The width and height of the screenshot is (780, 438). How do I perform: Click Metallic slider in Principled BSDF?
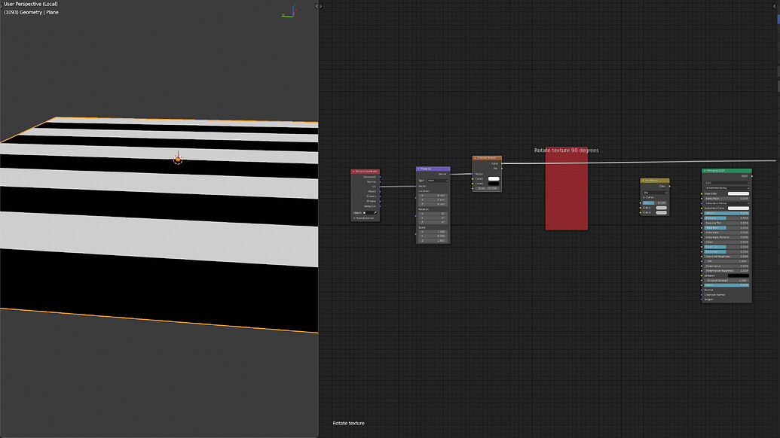pos(726,213)
